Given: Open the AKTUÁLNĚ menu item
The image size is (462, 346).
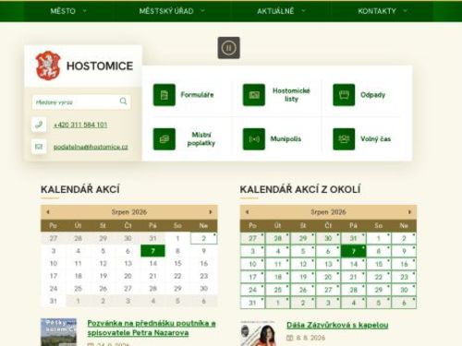Looking at the screenshot, I should (x=275, y=11).
